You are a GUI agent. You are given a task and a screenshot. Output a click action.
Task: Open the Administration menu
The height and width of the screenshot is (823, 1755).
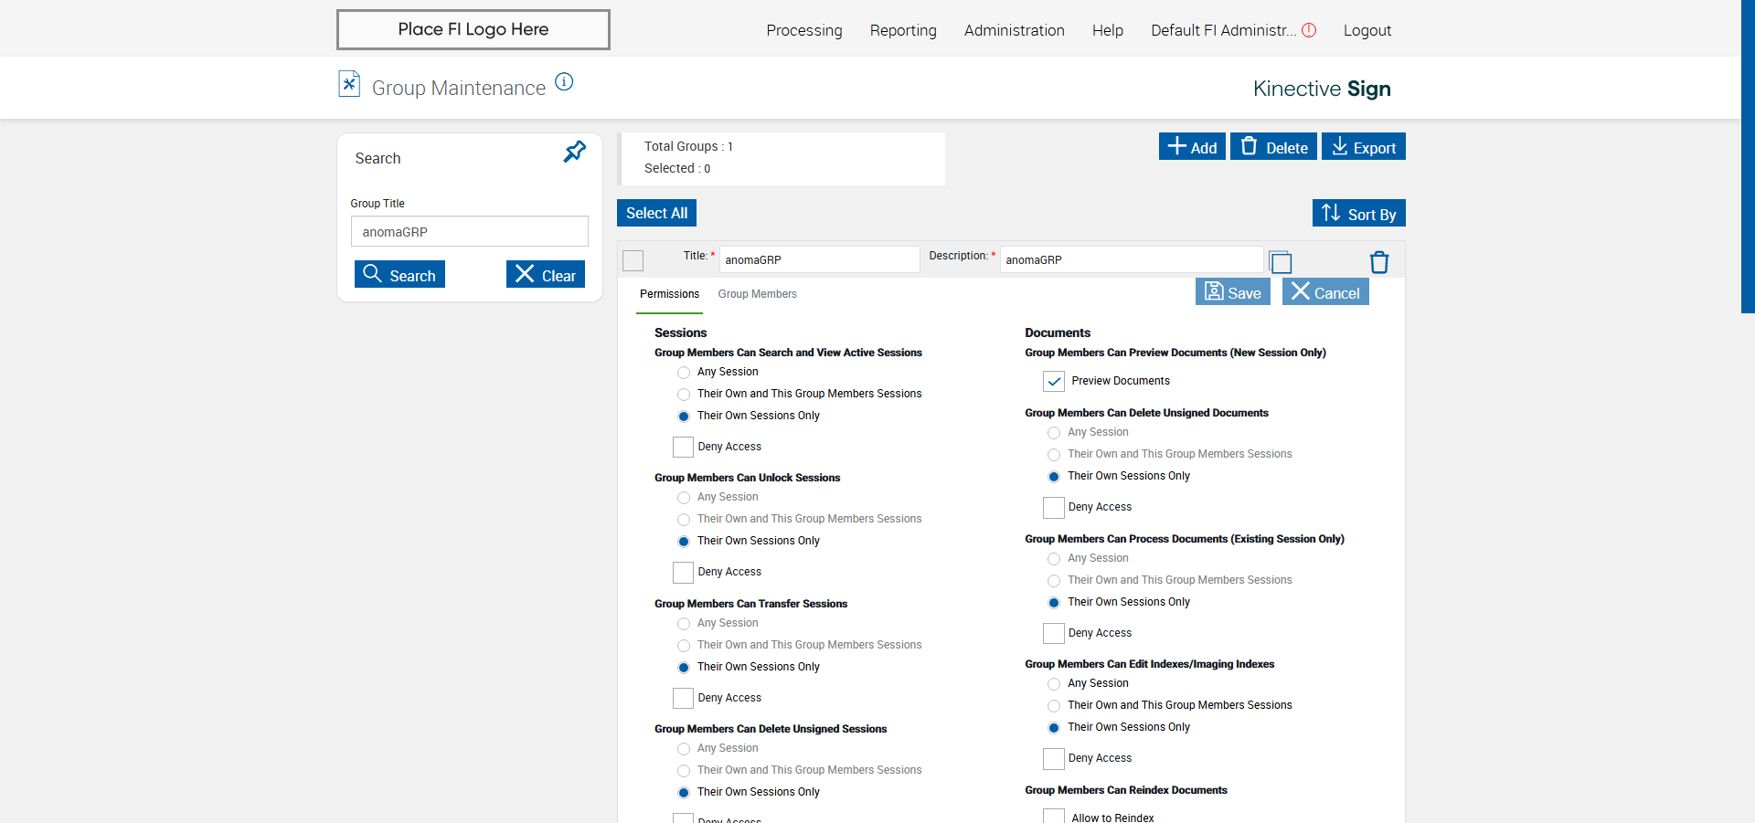[x=1014, y=30]
